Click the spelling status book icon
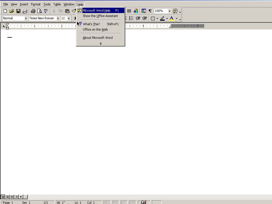 tap(144, 202)
